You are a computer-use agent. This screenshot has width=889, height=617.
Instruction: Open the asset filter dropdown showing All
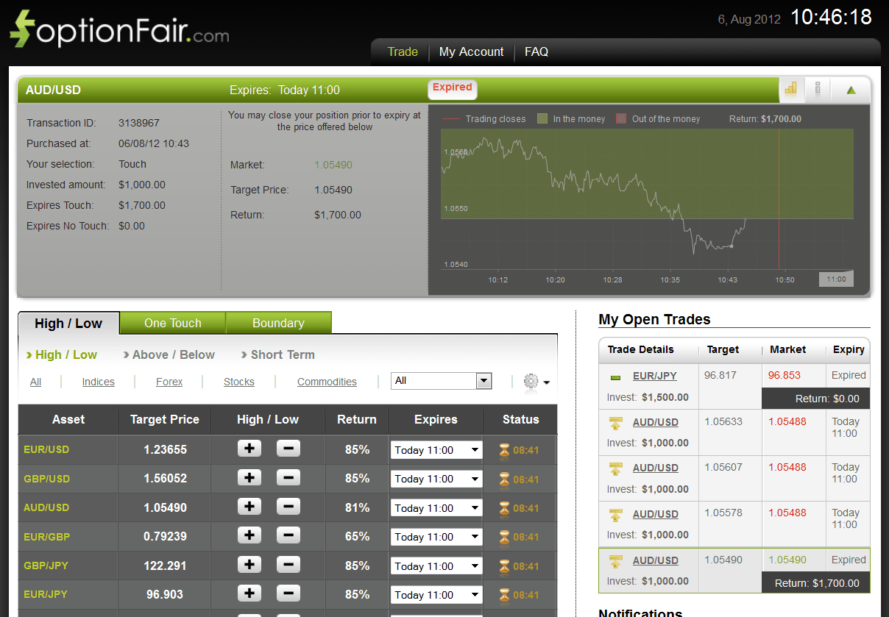pos(442,381)
